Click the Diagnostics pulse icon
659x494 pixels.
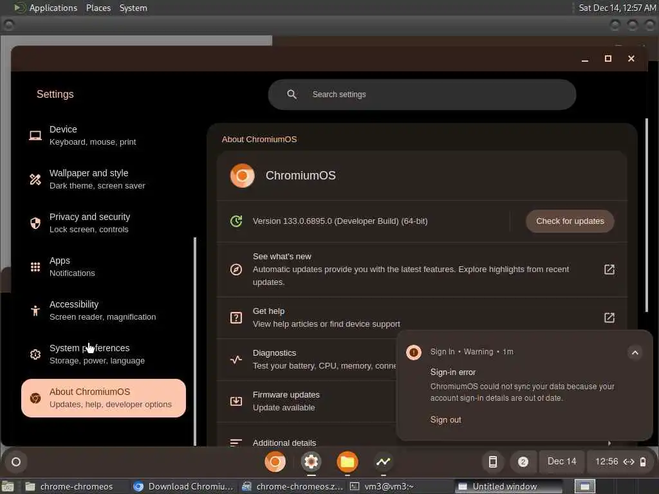pos(236,359)
